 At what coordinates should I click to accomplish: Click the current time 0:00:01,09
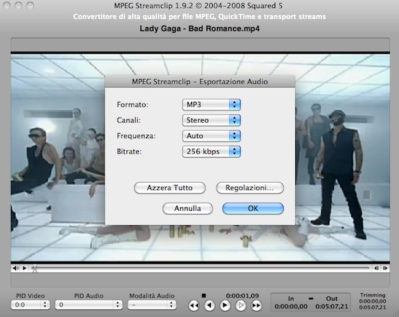pyautogui.click(x=243, y=296)
